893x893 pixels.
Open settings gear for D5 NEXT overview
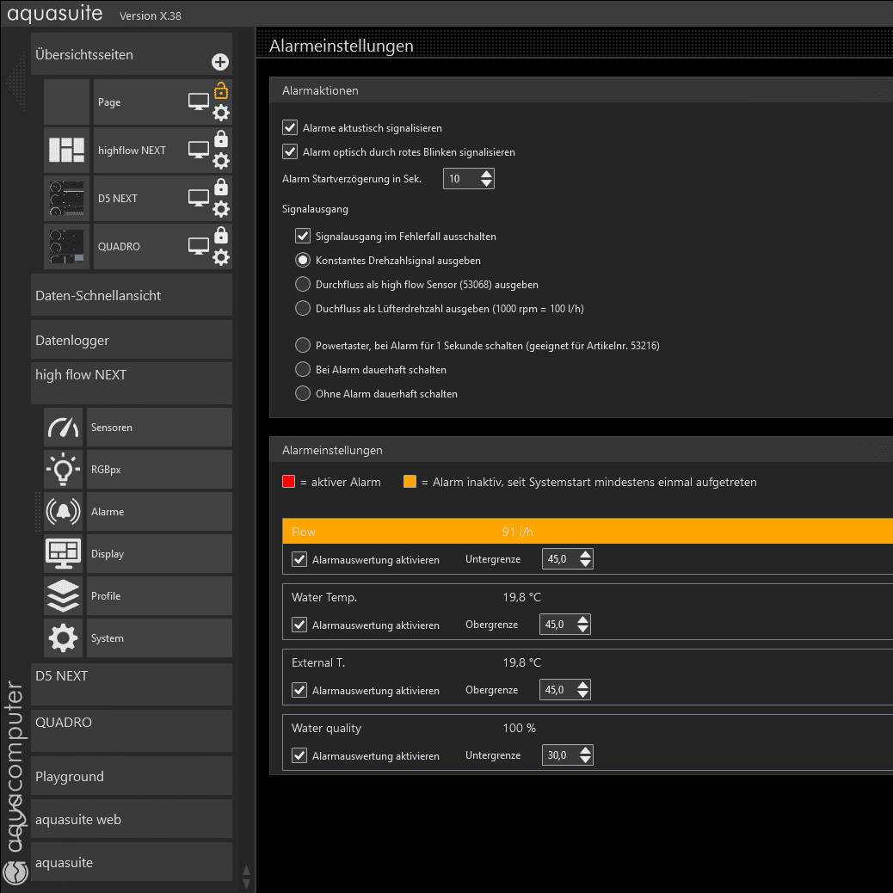pyautogui.click(x=221, y=209)
